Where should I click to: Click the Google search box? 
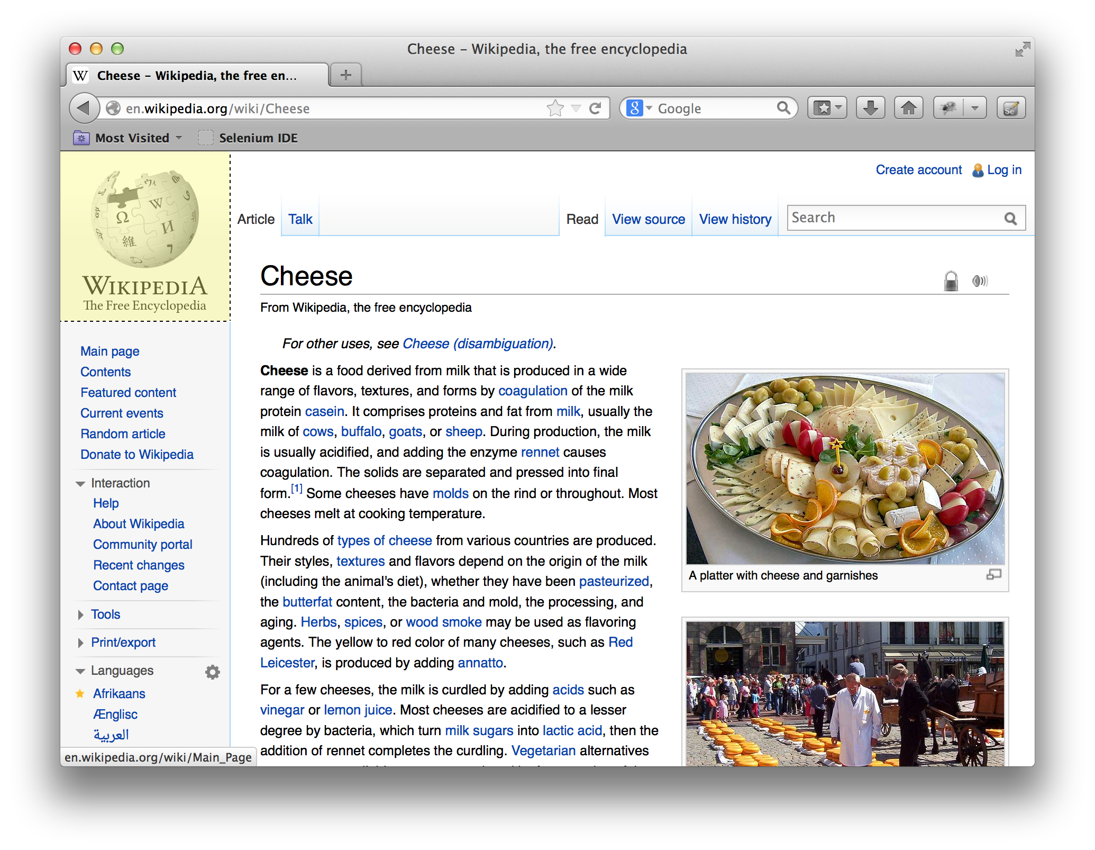pyautogui.click(x=715, y=108)
